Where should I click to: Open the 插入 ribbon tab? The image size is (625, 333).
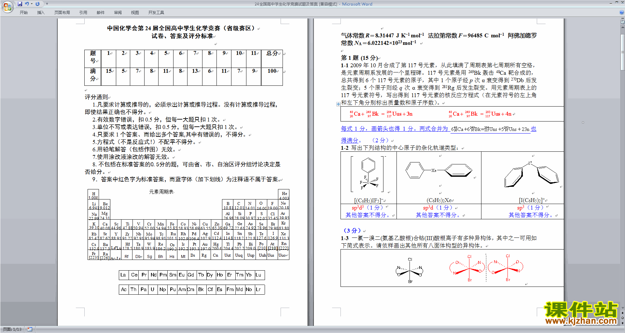(41, 13)
